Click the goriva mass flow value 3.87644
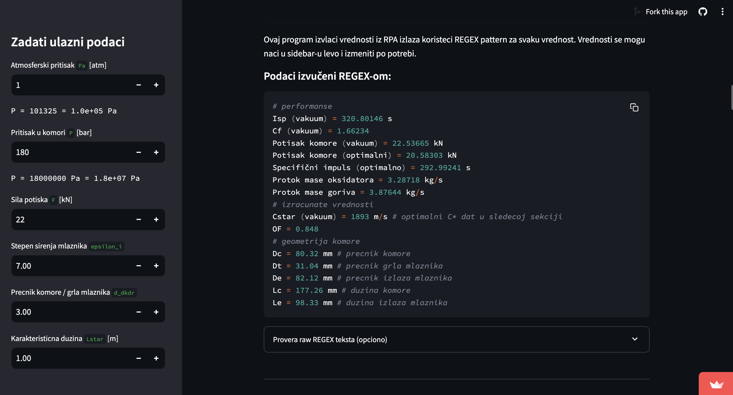Screen dimensions: 733x395 pyautogui.click(x=385, y=192)
